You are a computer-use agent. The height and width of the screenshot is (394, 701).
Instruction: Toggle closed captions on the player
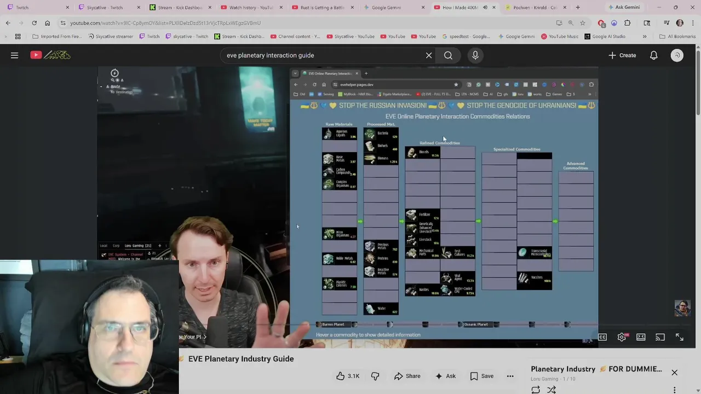coord(602,337)
